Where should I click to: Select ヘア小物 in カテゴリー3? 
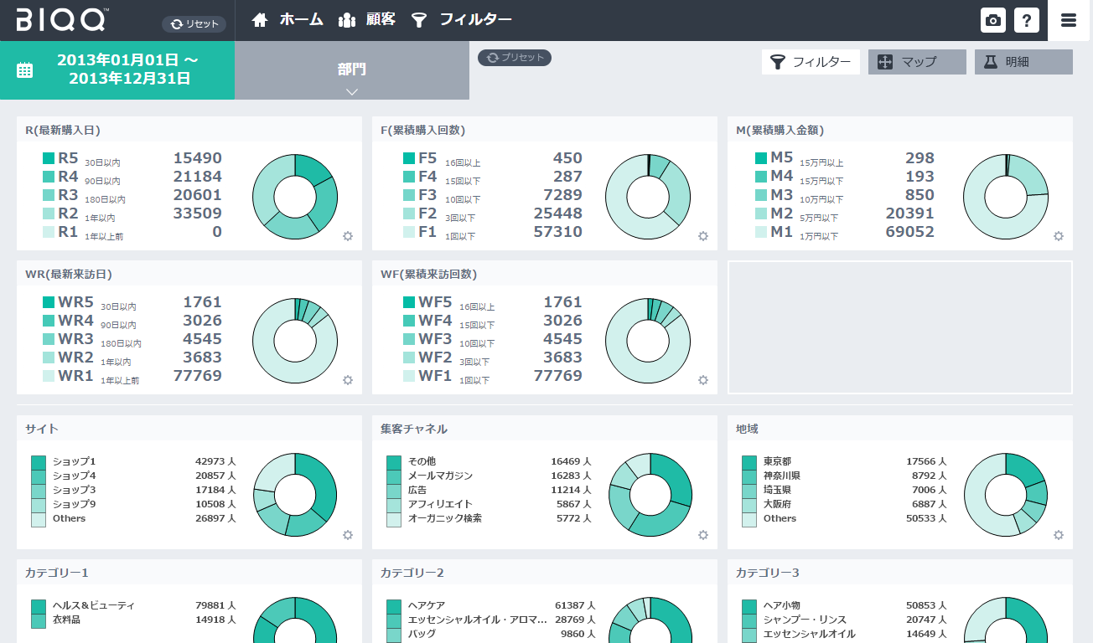(782, 605)
